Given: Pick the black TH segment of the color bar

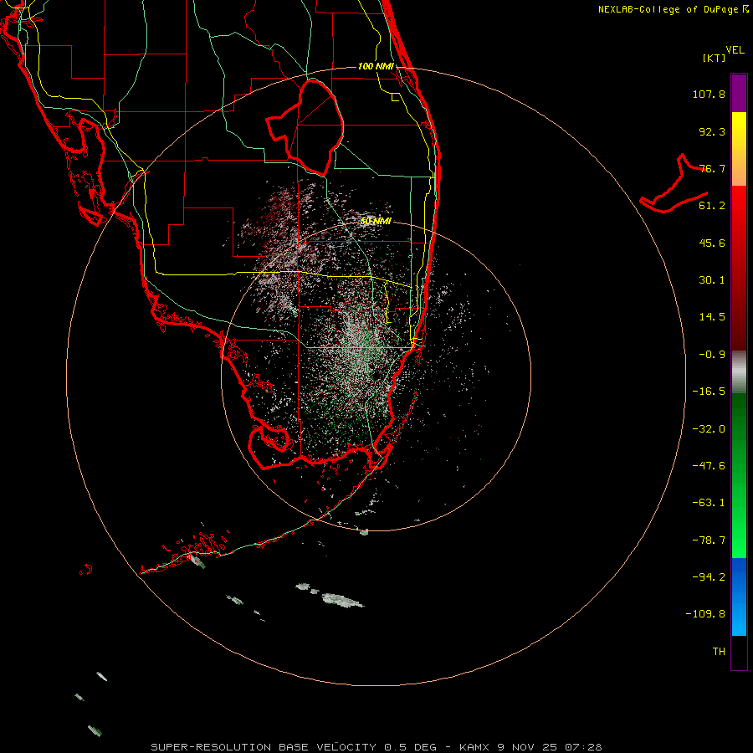Looking at the screenshot, I should (739, 652).
